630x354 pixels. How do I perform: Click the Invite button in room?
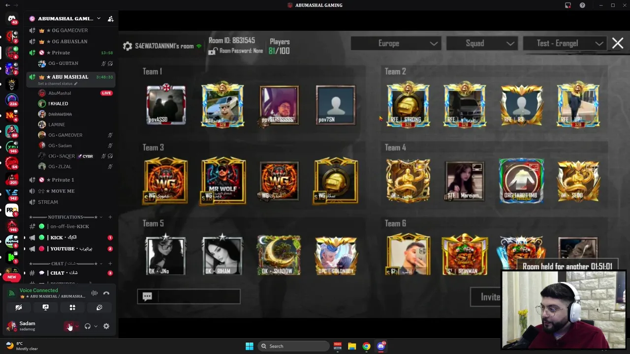490,297
